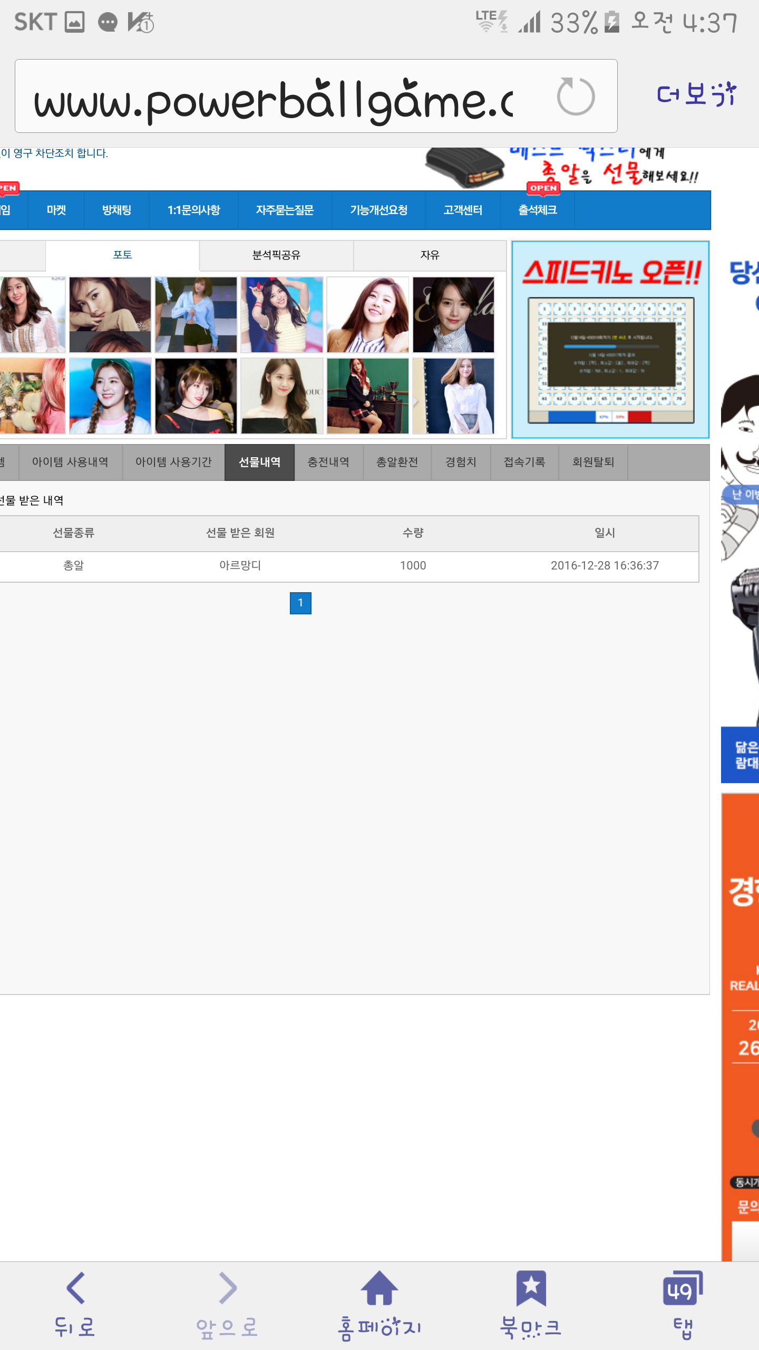759x1350 pixels.
Task: Click the 아르망디 member name
Action: point(240,565)
